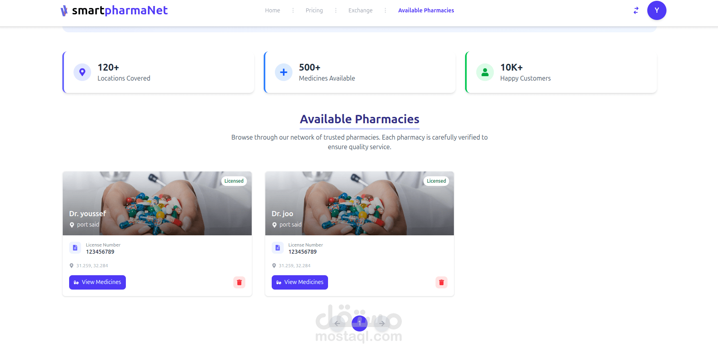Select page 1 in pagination
This screenshot has width=718, height=351.
pos(360,323)
